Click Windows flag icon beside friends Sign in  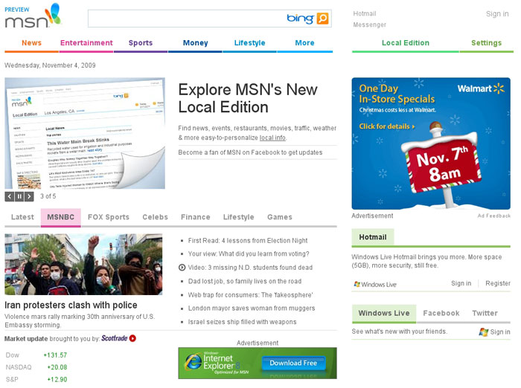pos(484,332)
